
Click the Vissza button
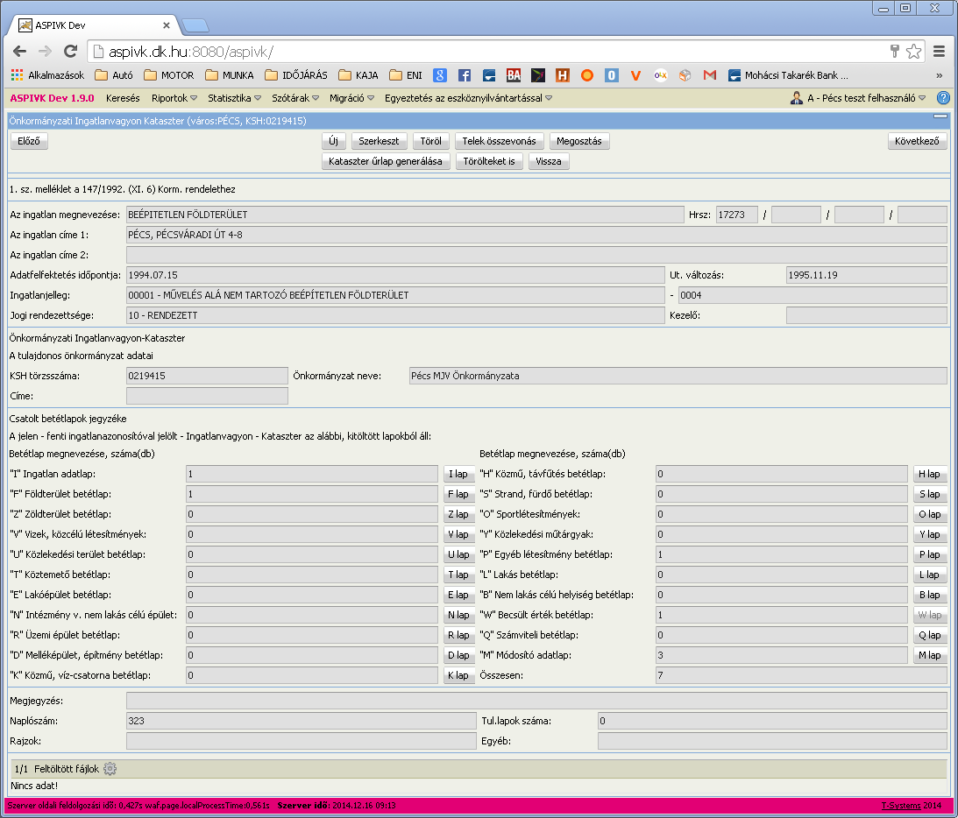(549, 161)
